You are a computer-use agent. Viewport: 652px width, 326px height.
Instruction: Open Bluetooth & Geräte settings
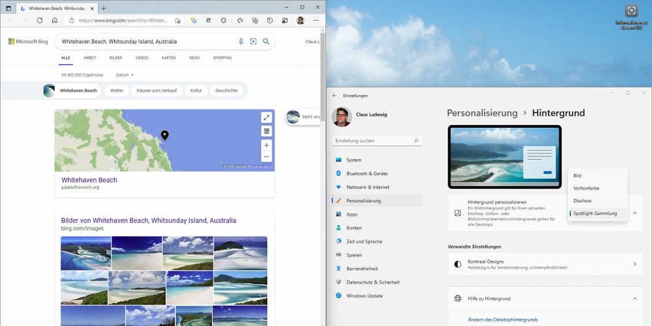[x=377, y=173]
